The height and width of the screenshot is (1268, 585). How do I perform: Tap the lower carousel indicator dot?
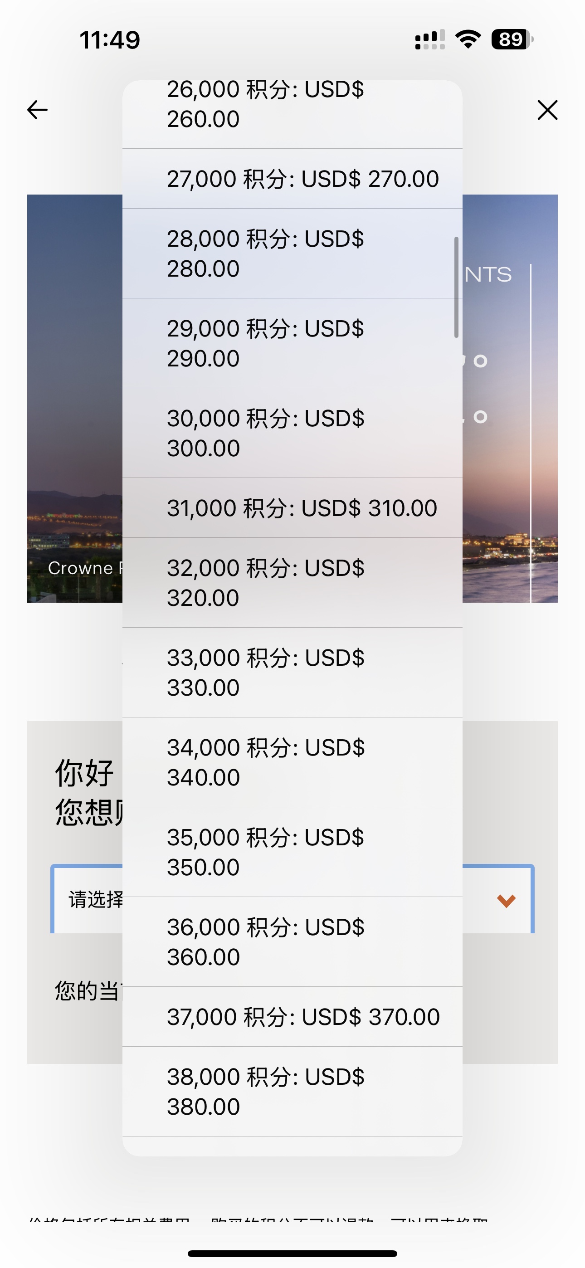(480, 417)
